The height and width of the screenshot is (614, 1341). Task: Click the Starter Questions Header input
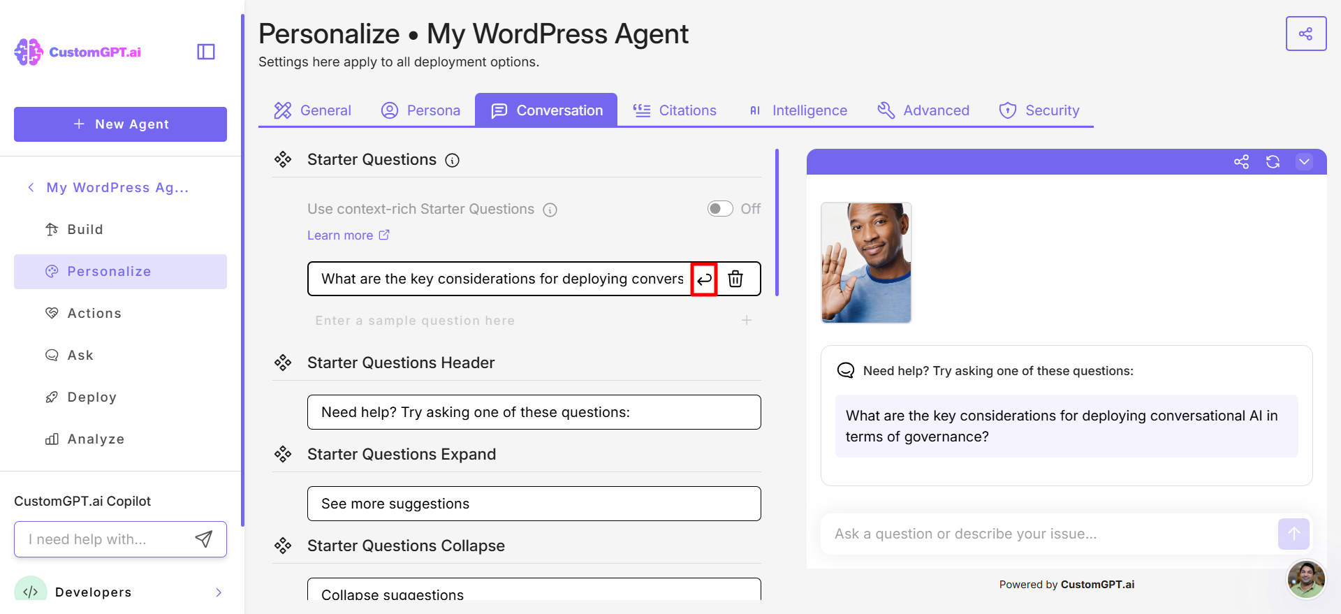(534, 412)
